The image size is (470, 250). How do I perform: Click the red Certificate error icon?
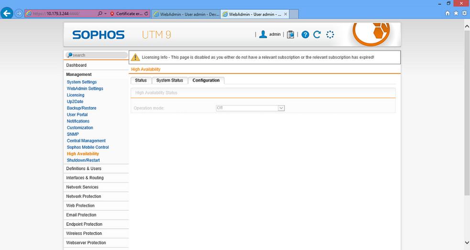click(112, 14)
